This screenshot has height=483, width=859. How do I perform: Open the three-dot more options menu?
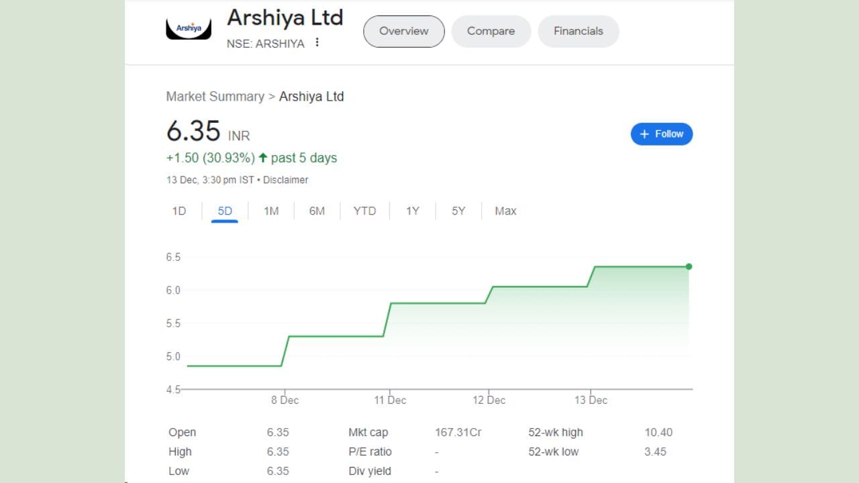click(317, 43)
